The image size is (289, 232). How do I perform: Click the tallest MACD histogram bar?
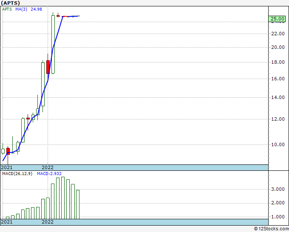(62, 198)
